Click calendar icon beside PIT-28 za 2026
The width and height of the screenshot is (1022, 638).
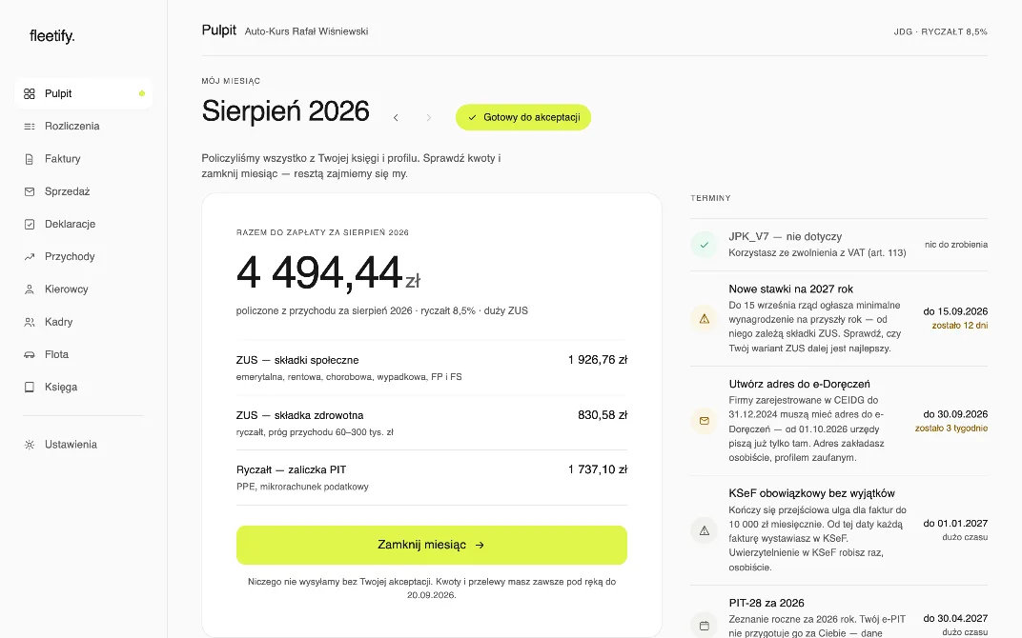[x=704, y=626]
